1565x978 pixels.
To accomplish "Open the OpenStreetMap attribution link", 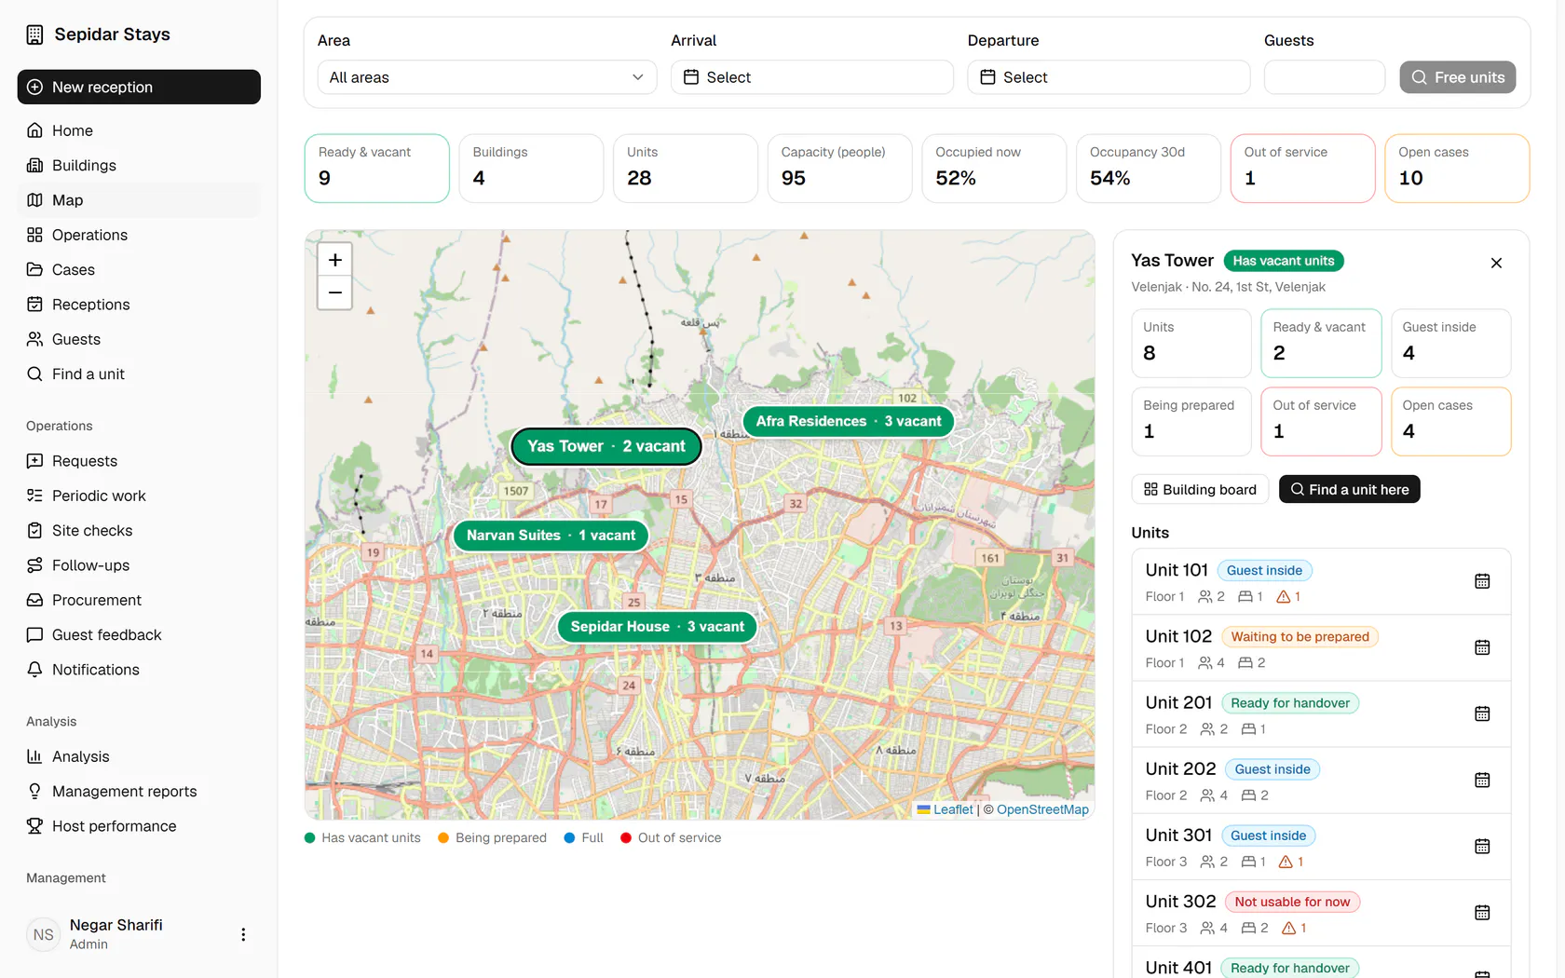I will 1042,809.
